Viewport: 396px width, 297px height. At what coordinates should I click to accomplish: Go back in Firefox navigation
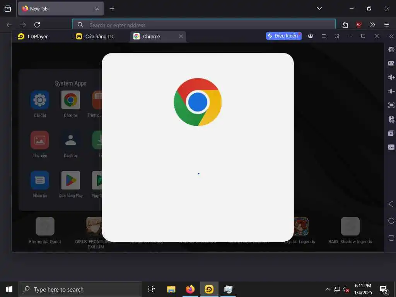[x=9, y=25]
